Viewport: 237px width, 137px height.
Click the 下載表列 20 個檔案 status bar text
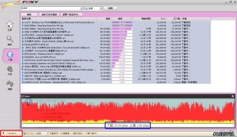click(73, 133)
